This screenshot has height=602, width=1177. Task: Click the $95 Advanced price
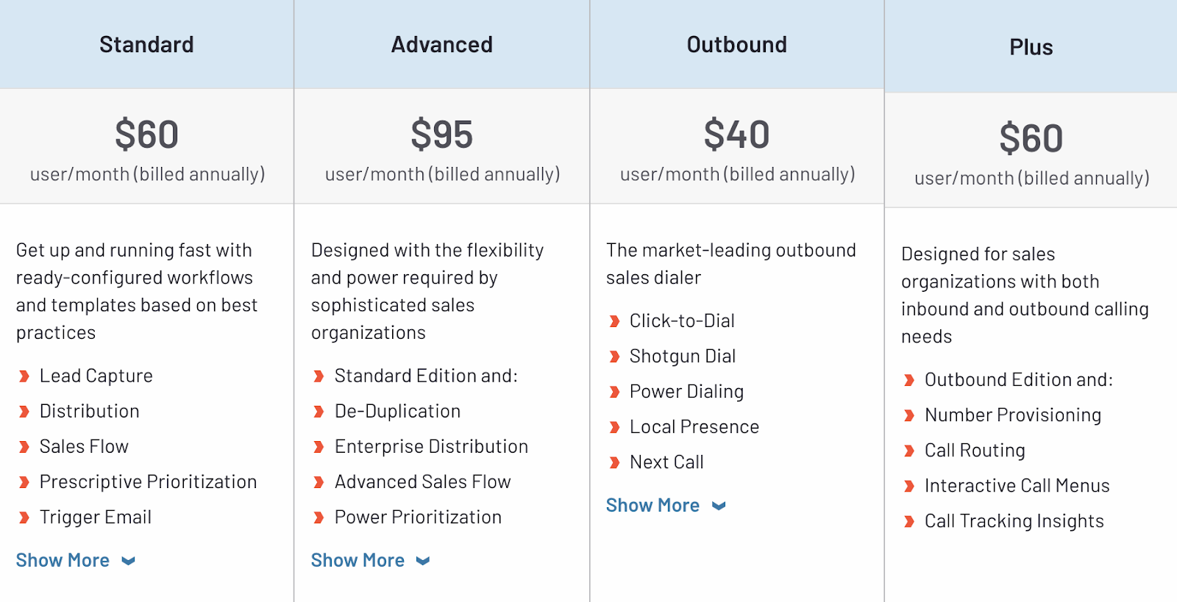coord(442,135)
